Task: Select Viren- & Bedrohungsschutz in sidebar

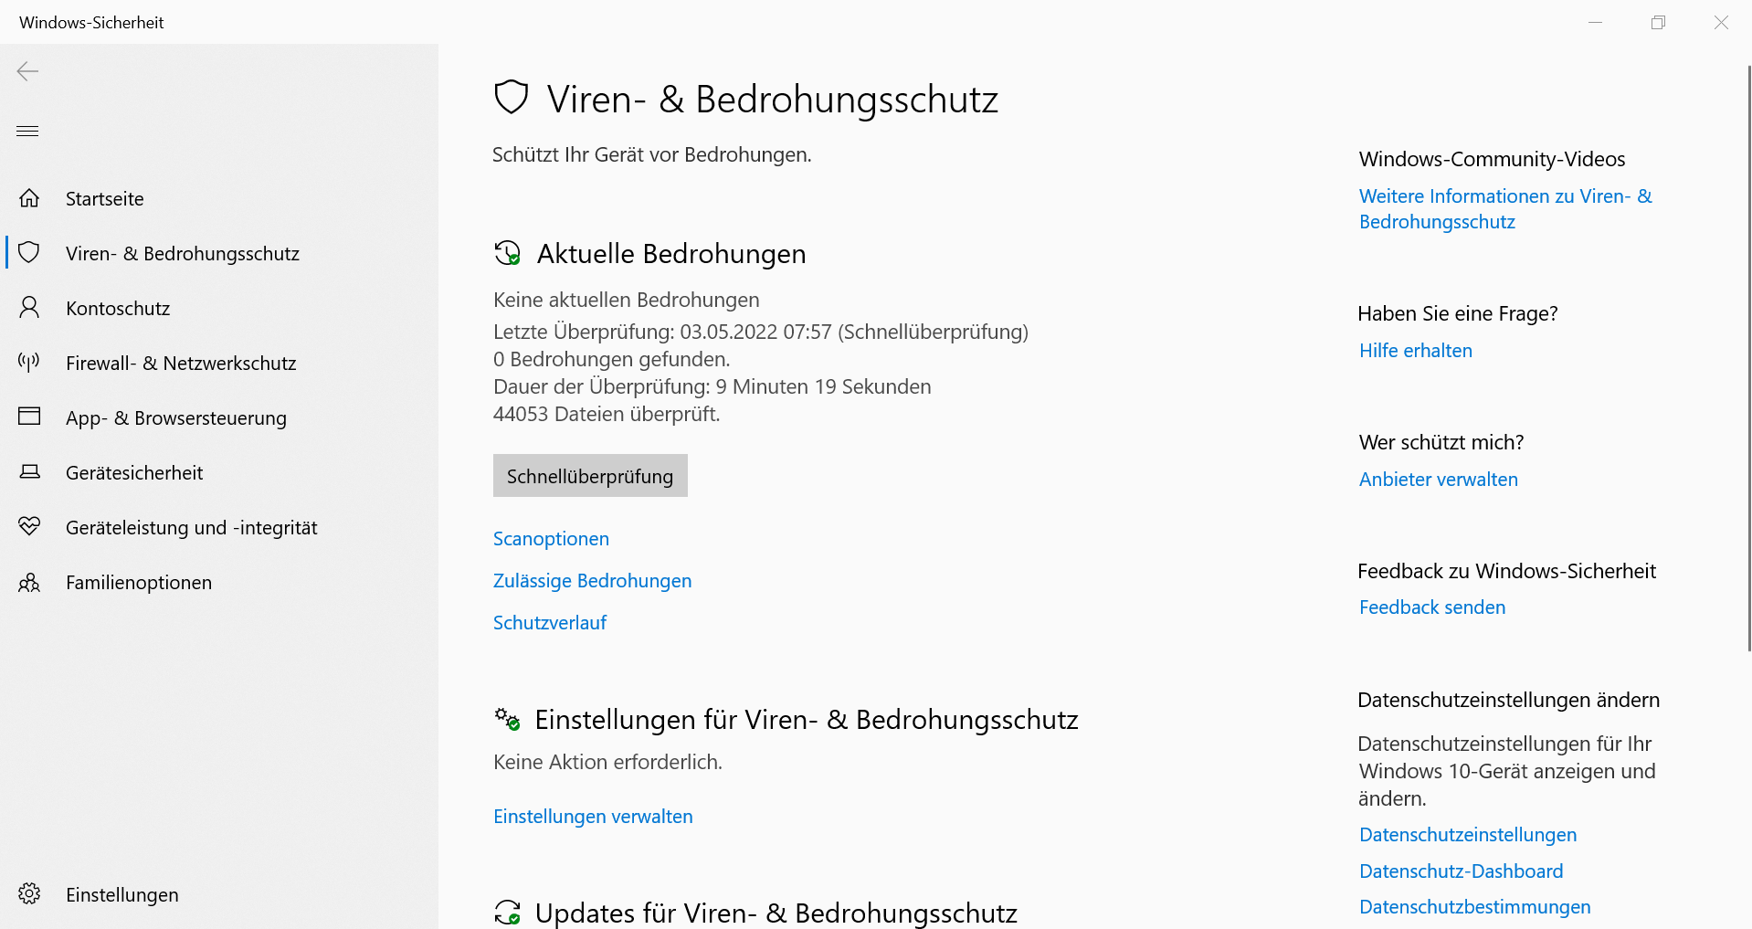Action: (182, 253)
